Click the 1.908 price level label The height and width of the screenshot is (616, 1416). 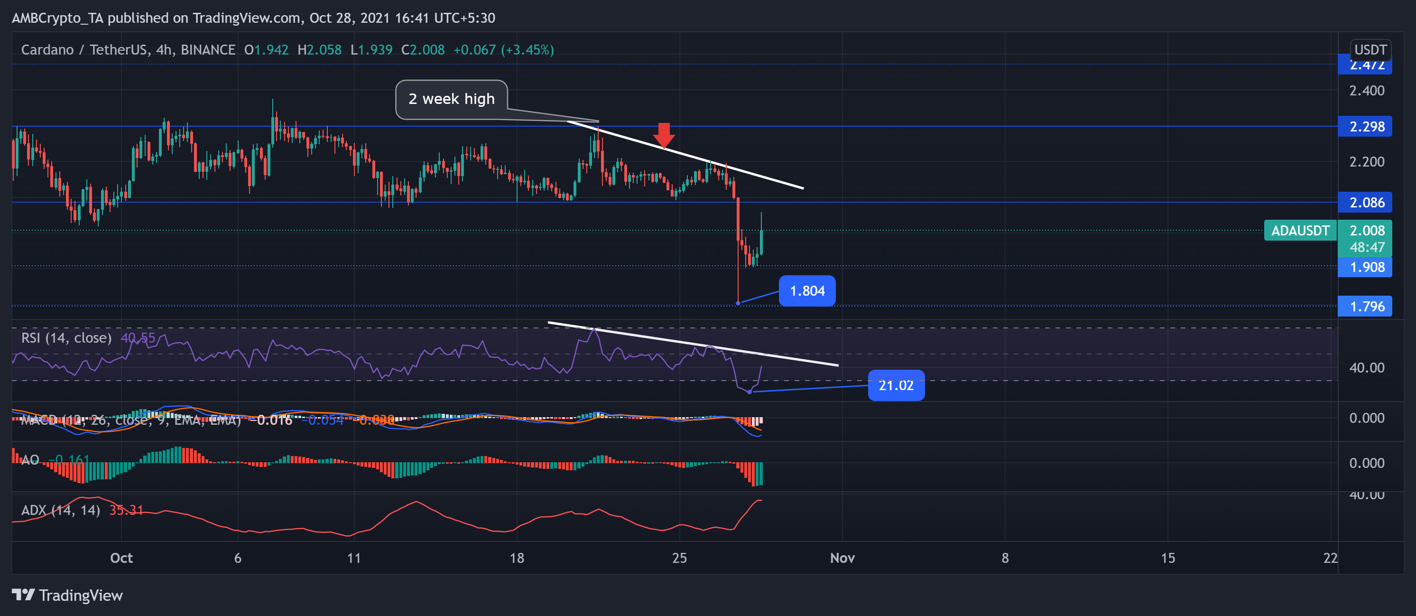point(1365,267)
